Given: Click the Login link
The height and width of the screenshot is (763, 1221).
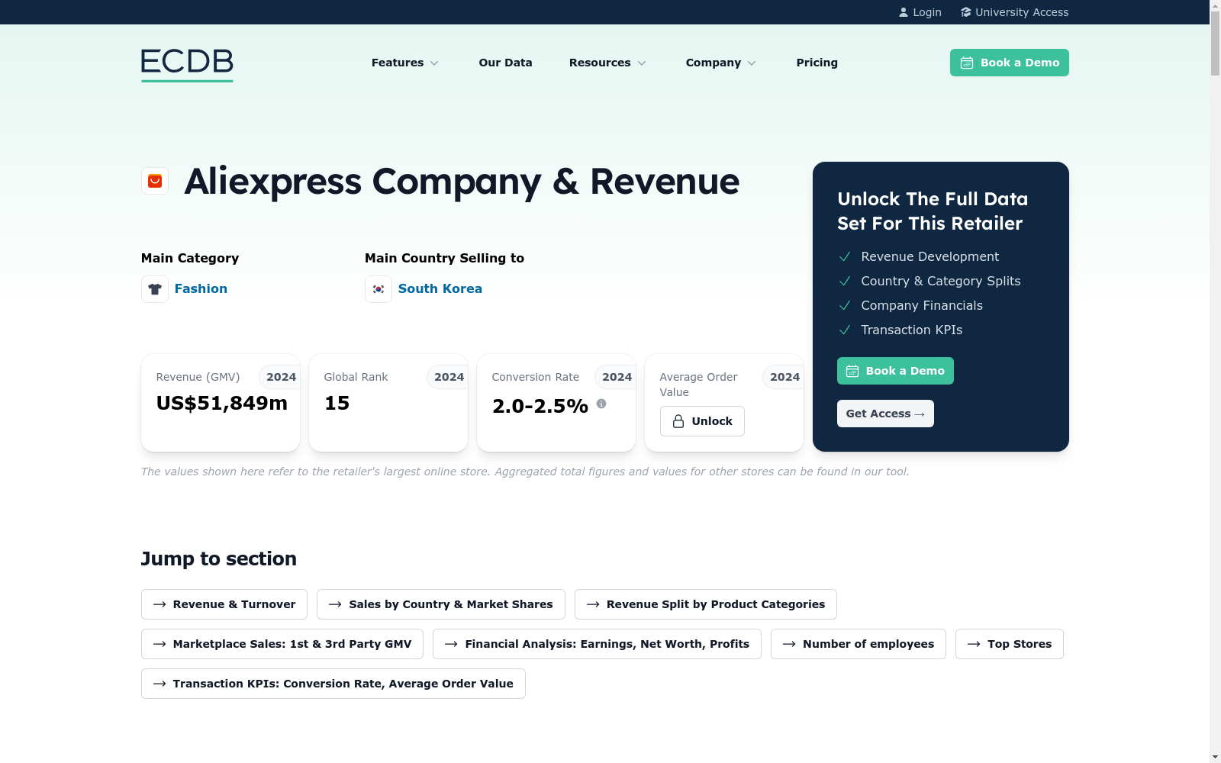Looking at the screenshot, I should pyautogui.click(x=920, y=12).
